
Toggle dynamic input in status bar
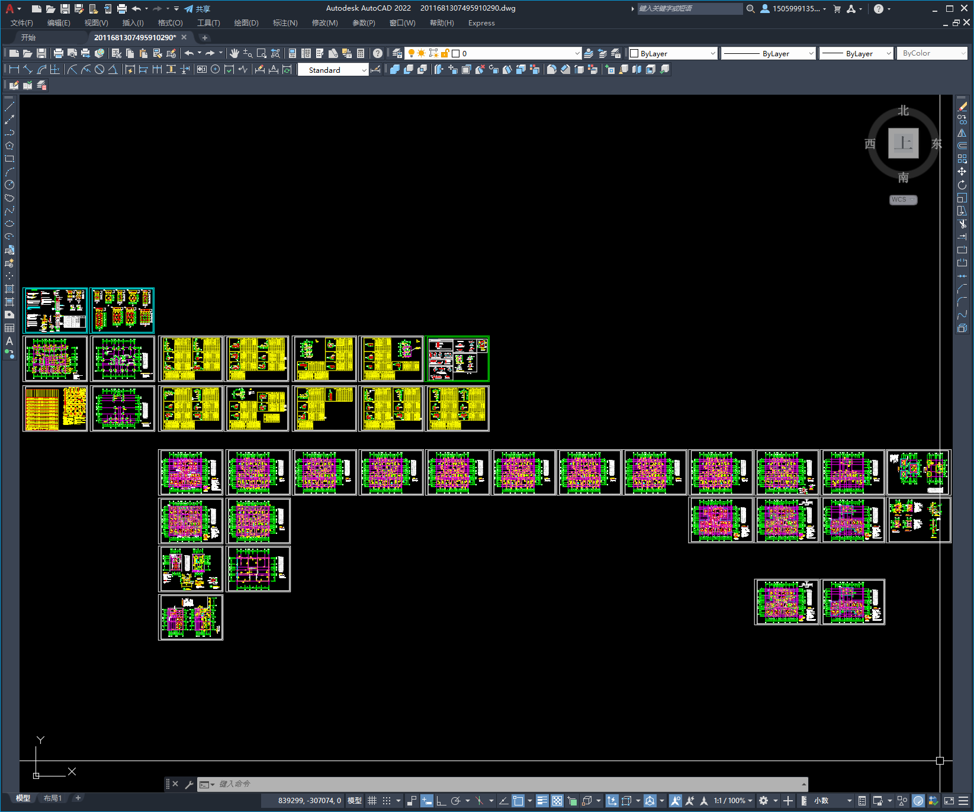coord(426,801)
